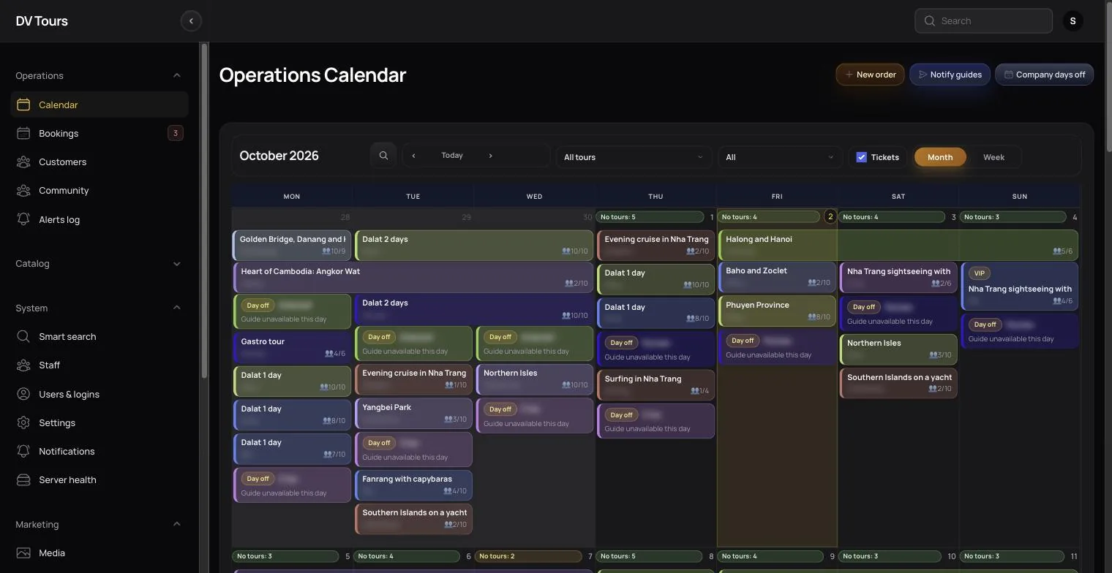Open the All tours dropdown
Image resolution: width=1112 pixels, height=573 pixels.
[x=634, y=157]
